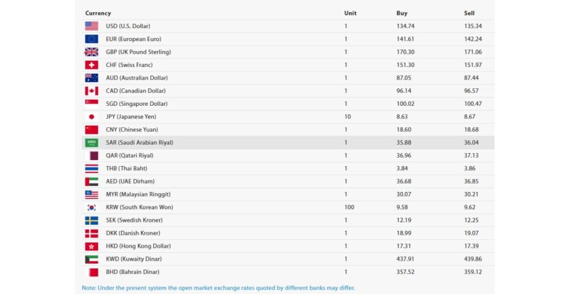Select the Unit column header
This screenshot has width=563, height=294.
[x=350, y=13]
